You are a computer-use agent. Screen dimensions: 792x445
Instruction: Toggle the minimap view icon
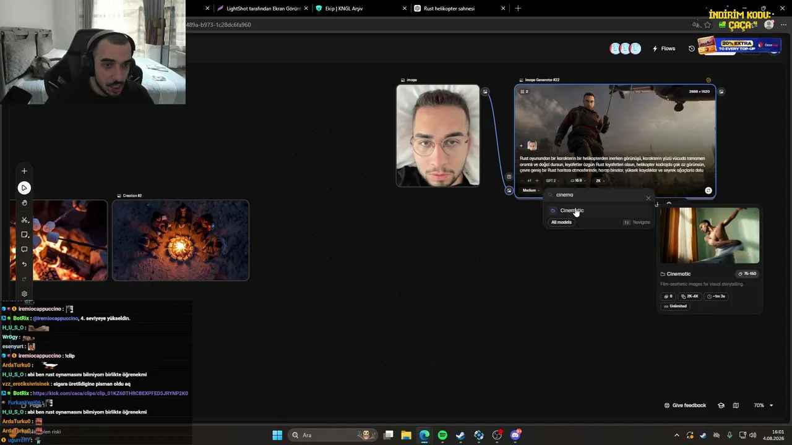(736, 405)
